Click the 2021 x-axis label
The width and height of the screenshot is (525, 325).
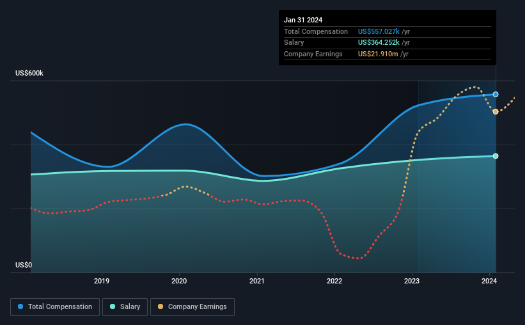point(257,281)
